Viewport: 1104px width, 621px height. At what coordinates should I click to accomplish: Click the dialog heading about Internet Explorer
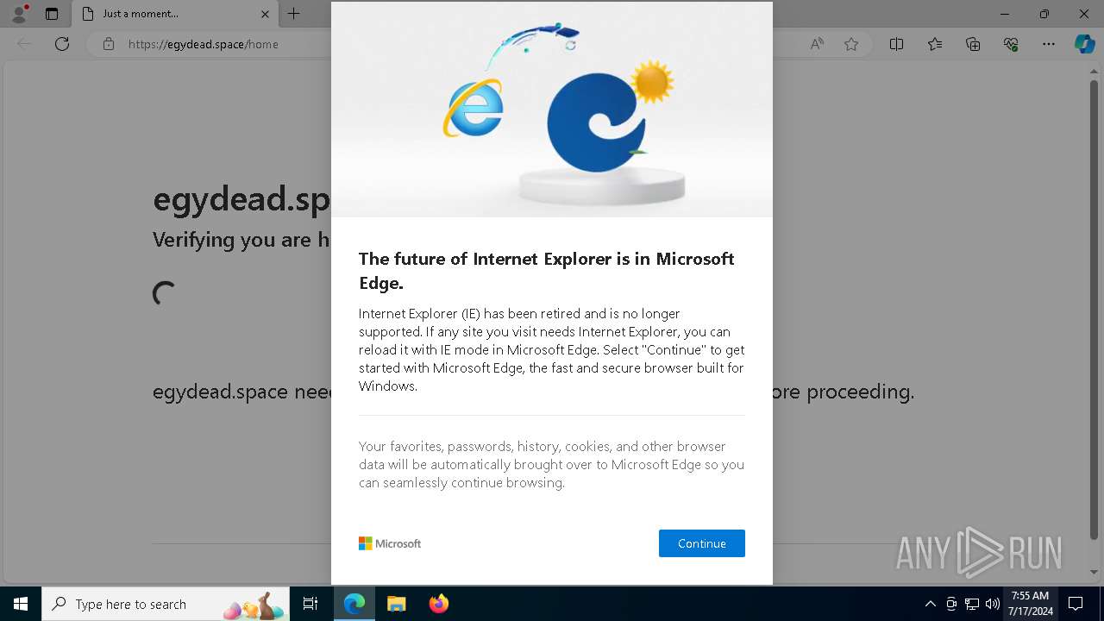[547, 271]
